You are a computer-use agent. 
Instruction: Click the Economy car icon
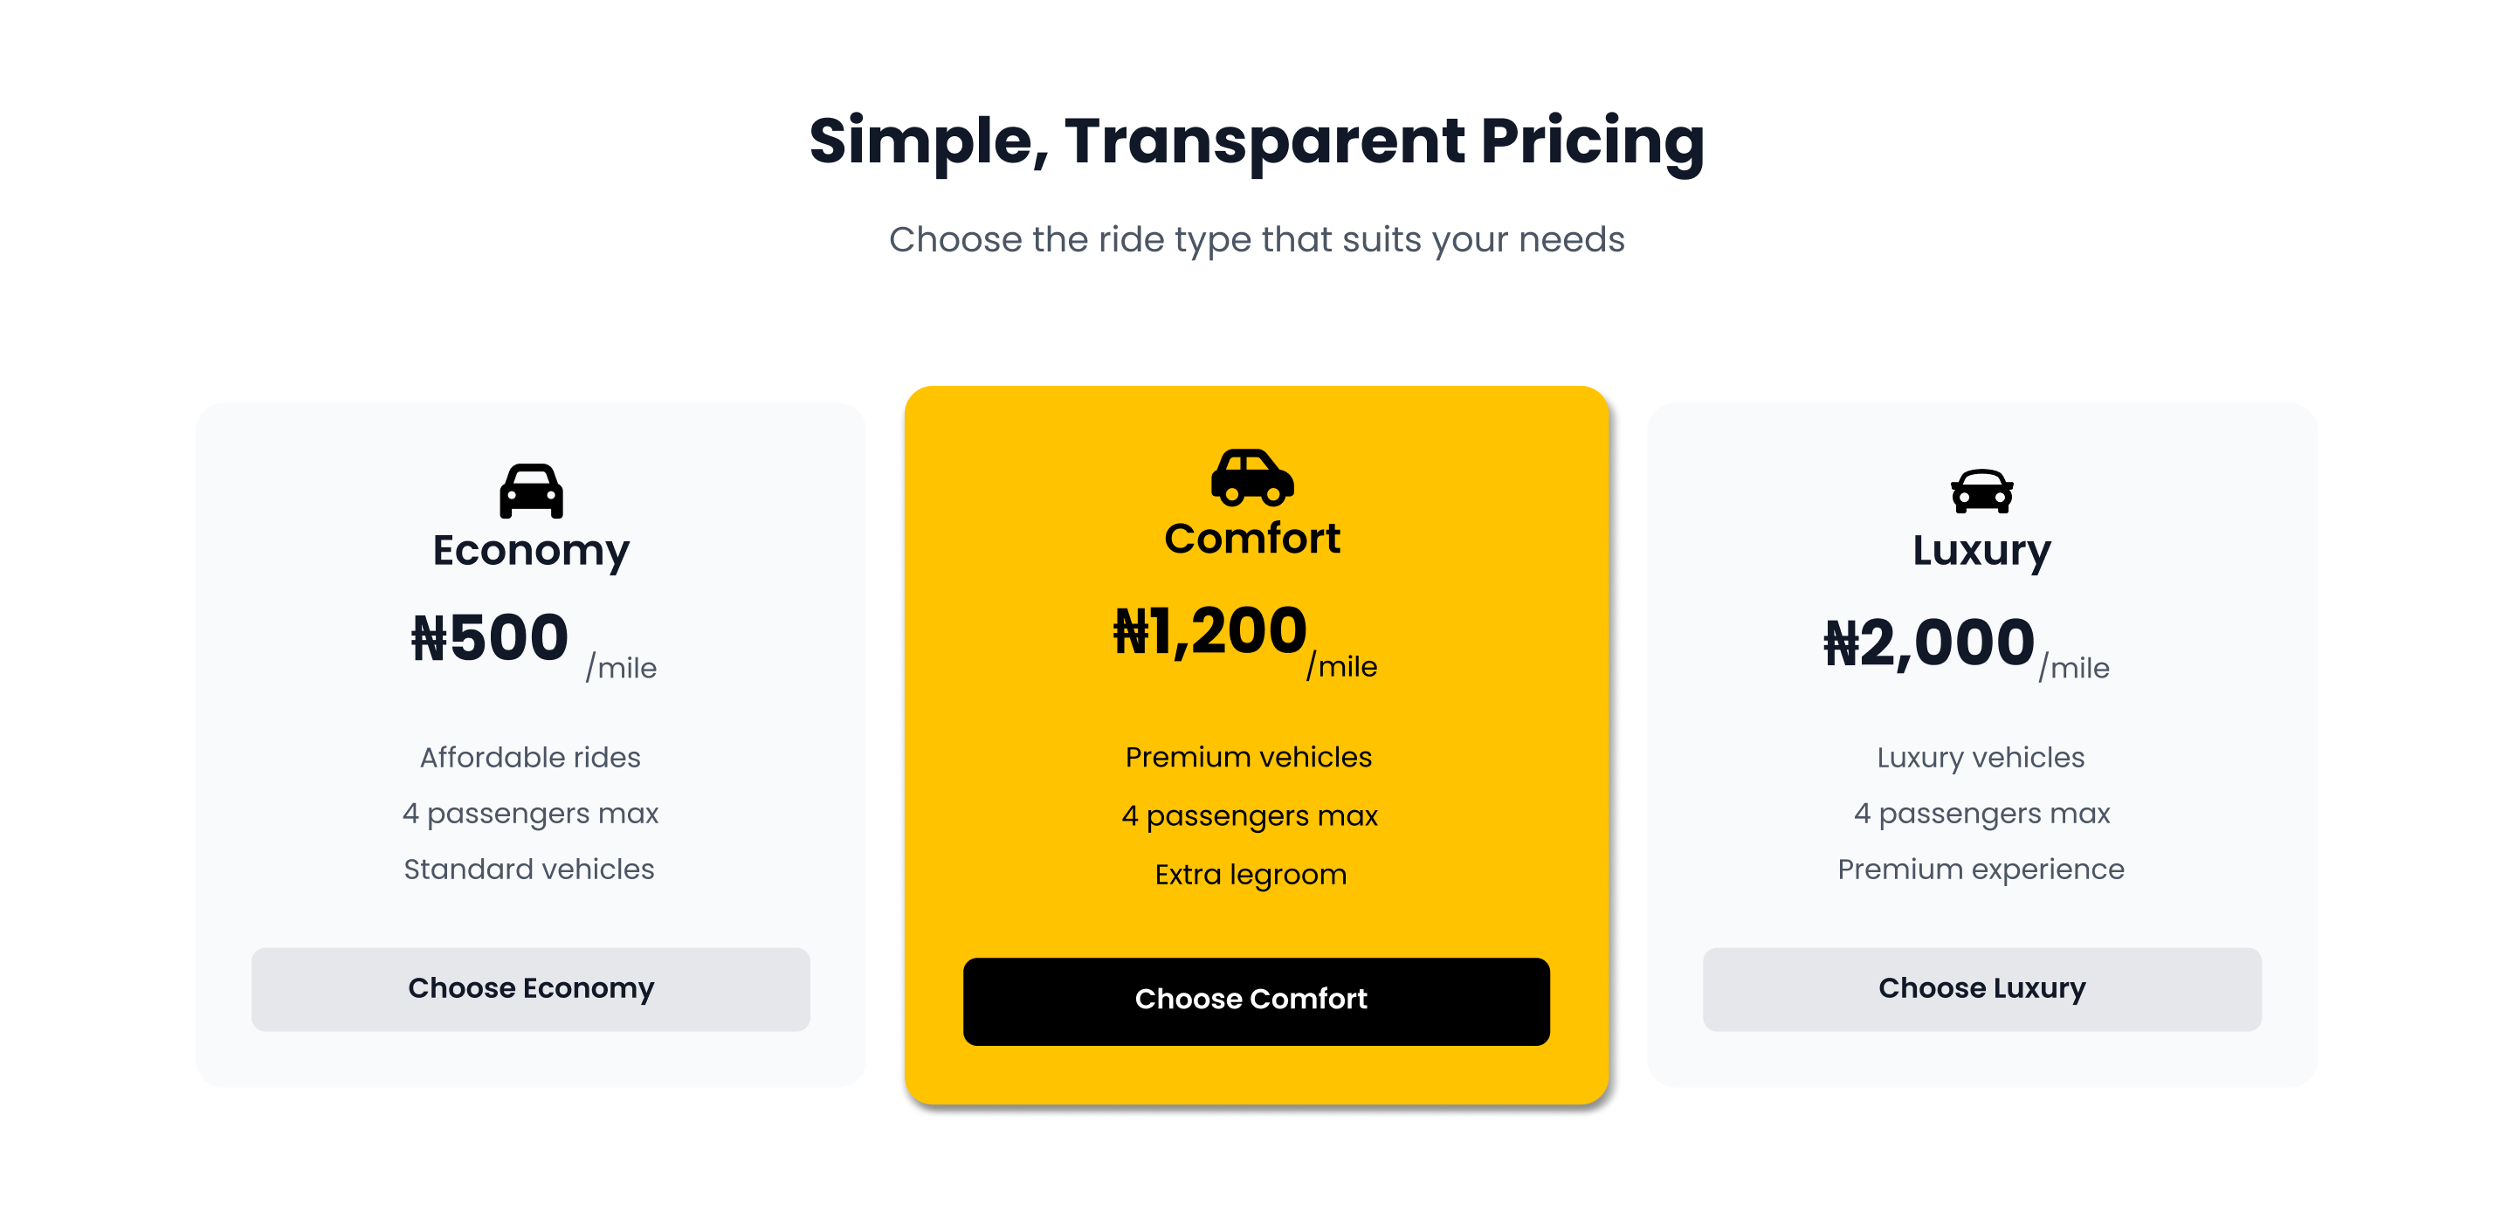(531, 491)
